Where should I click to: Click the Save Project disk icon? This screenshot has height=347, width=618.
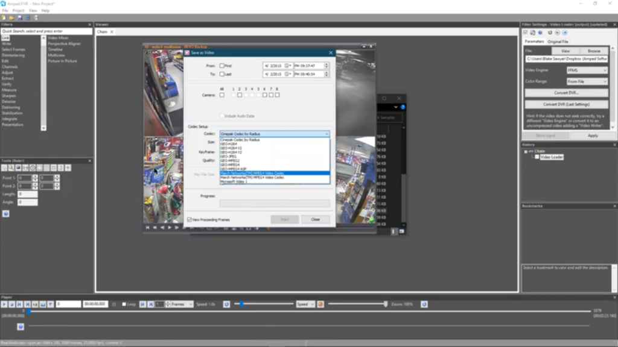20,17
